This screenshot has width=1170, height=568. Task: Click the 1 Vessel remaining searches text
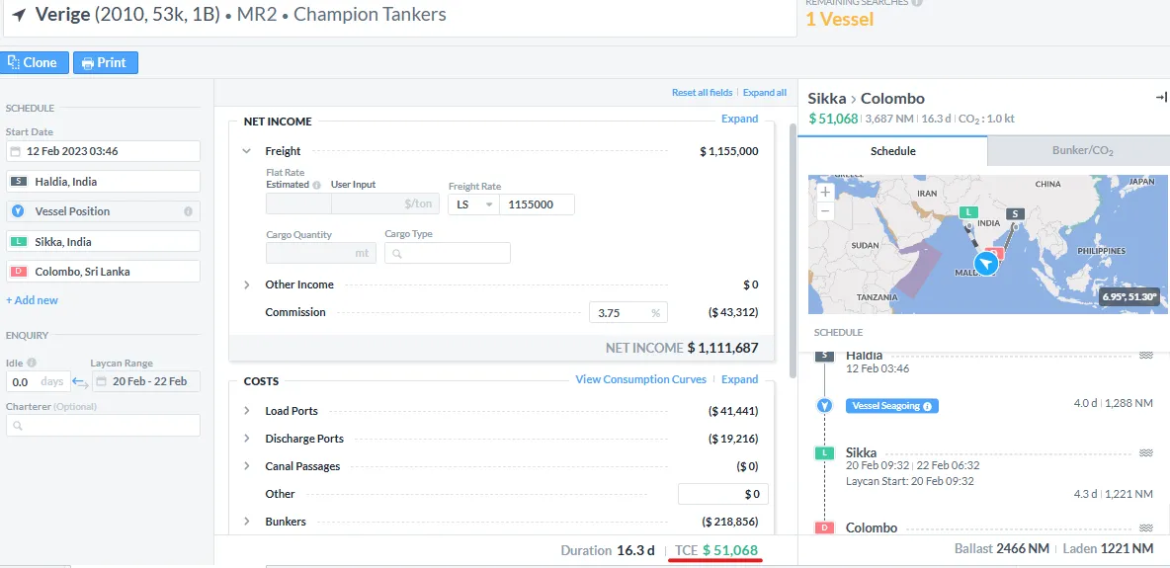click(x=839, y=20)
